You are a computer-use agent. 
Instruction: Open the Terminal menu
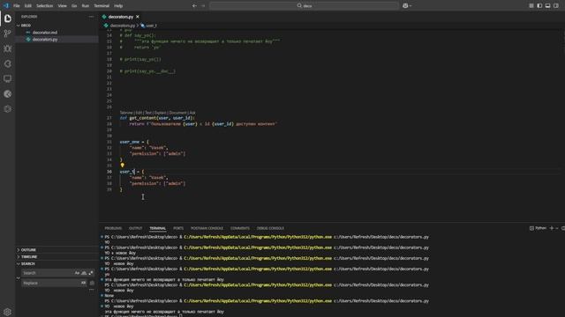(x=102, y=6)
